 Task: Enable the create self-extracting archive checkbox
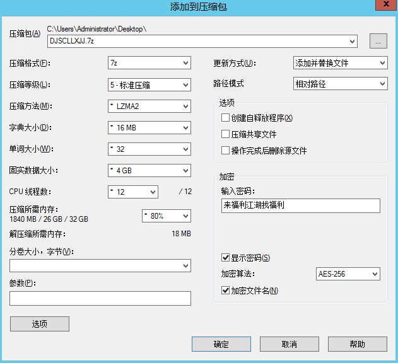(225, 118)
